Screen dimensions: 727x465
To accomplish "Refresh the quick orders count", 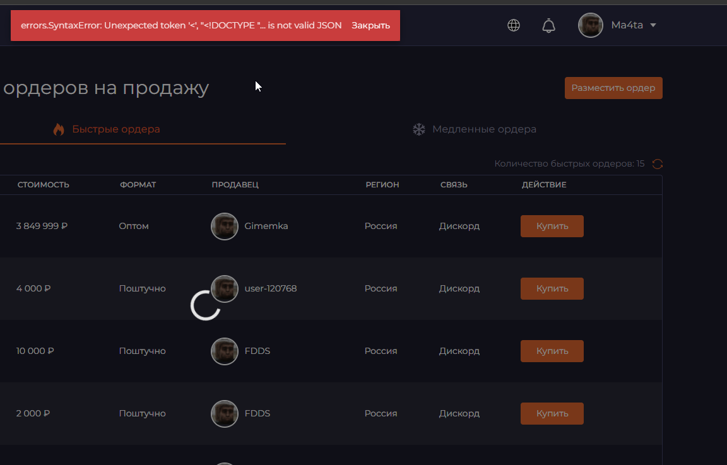I will click(658, 163).
